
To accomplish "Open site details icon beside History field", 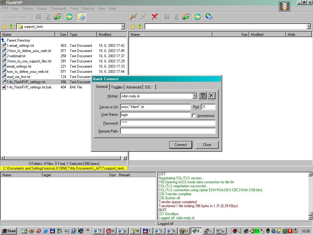I will tap(203, 96).
